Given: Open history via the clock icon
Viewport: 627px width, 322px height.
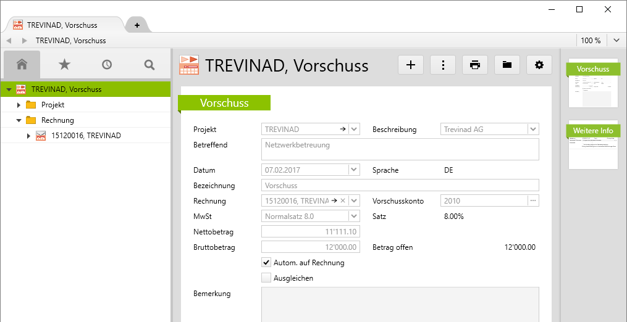Looking at the screenshot, I should [107, 64].
